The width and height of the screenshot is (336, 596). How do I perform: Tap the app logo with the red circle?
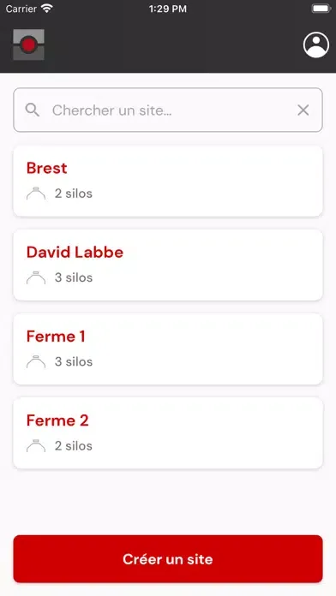(28, 45)
